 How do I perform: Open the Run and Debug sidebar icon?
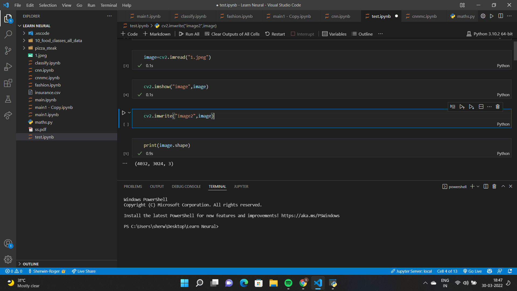click(x=8, y=67)
